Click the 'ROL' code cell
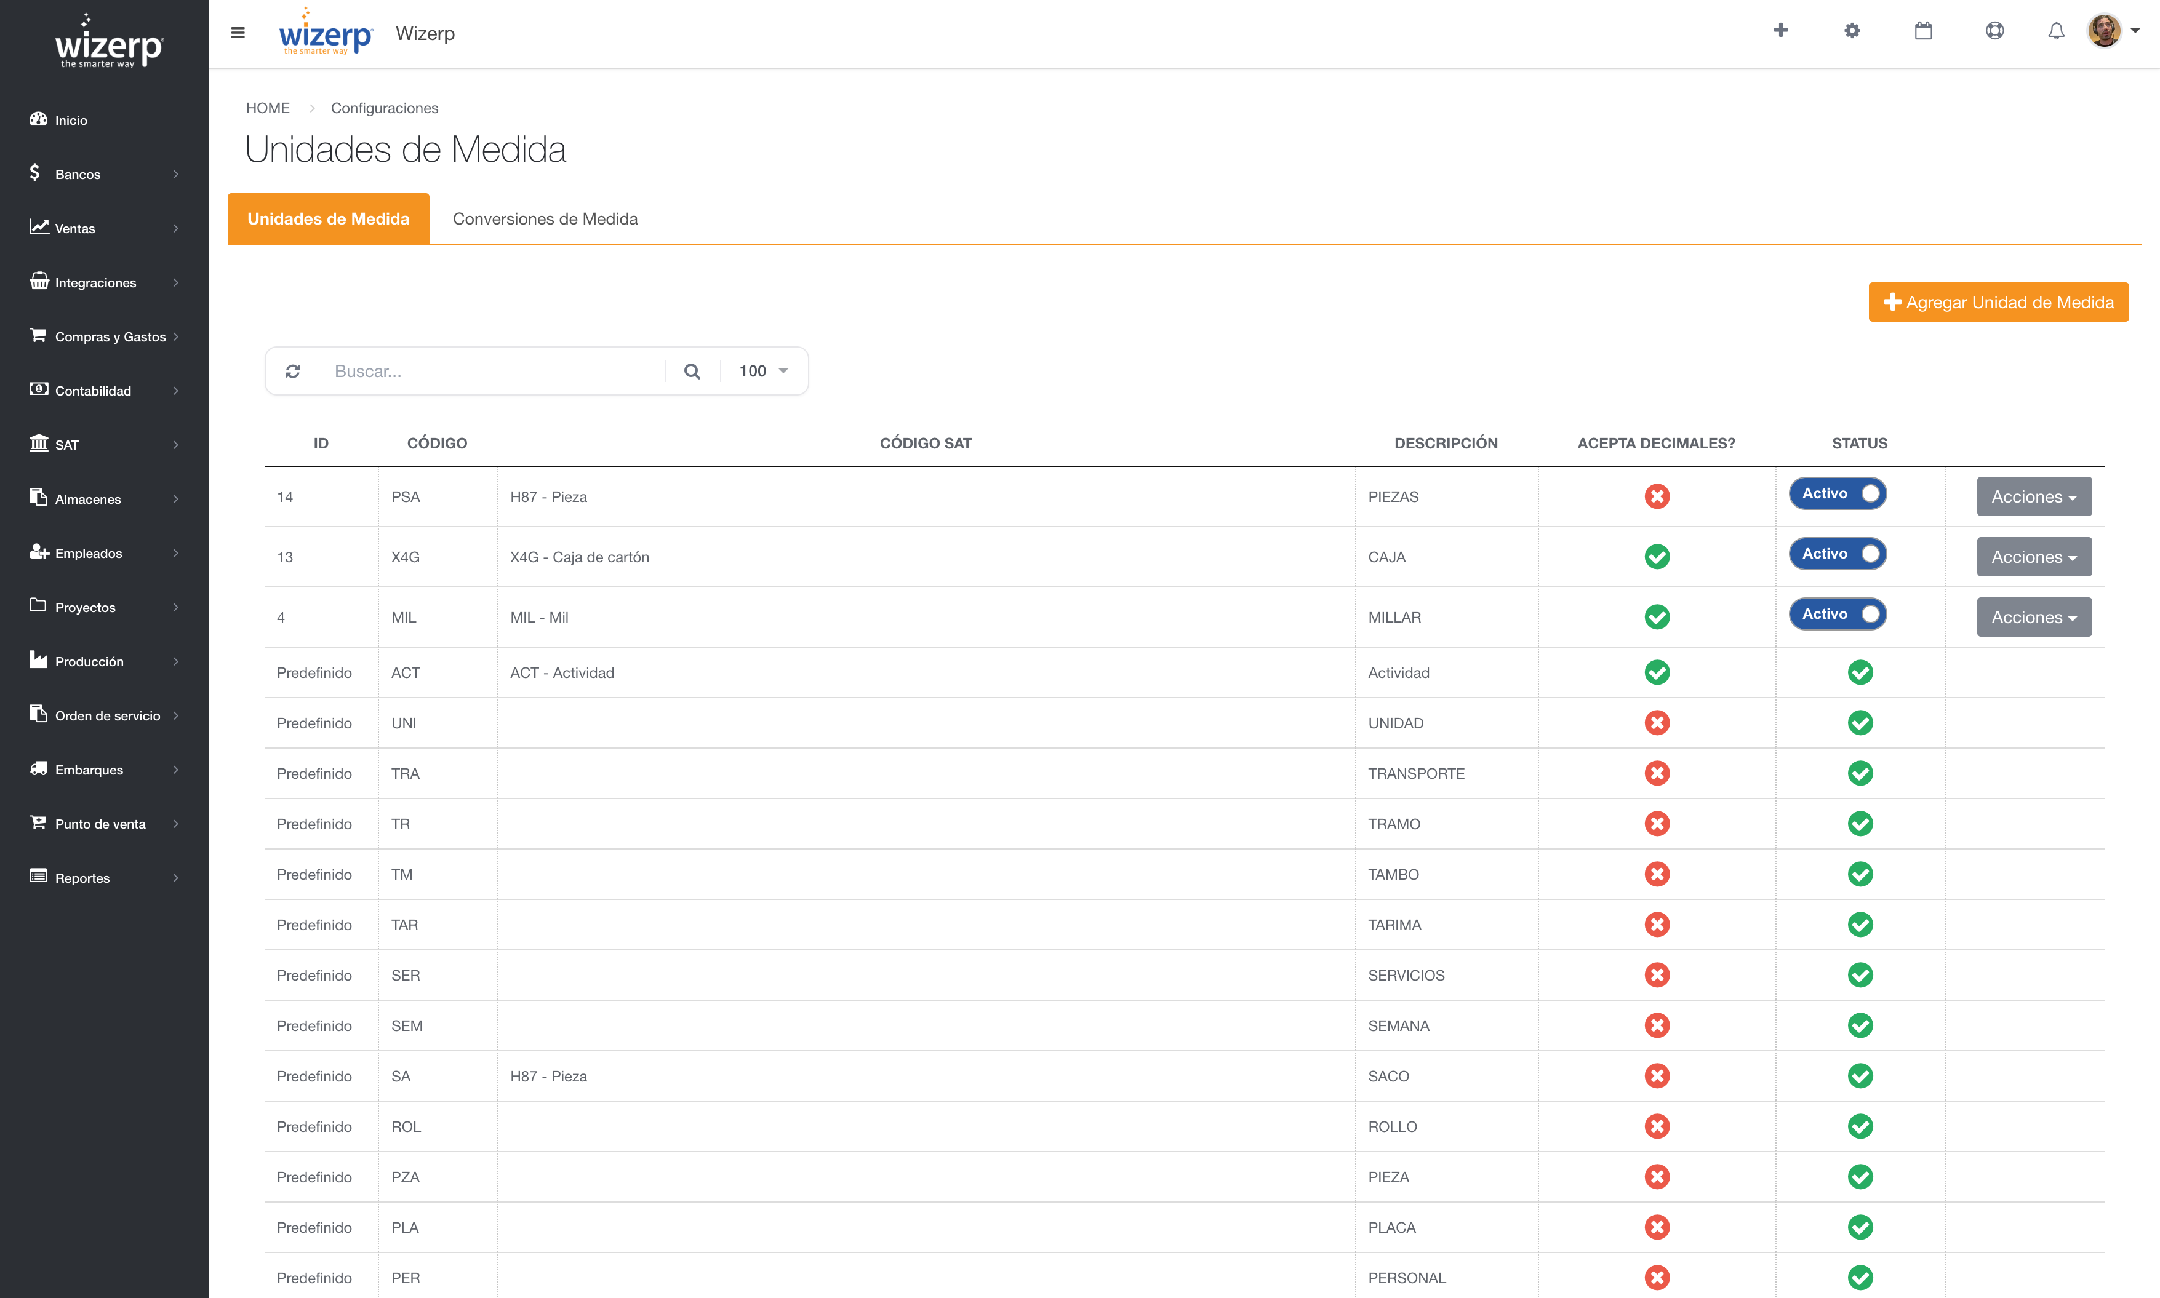Image resolution: width=2160 pixels, height=1298 pixels. pyautogui.click(x=438, y=1126)
